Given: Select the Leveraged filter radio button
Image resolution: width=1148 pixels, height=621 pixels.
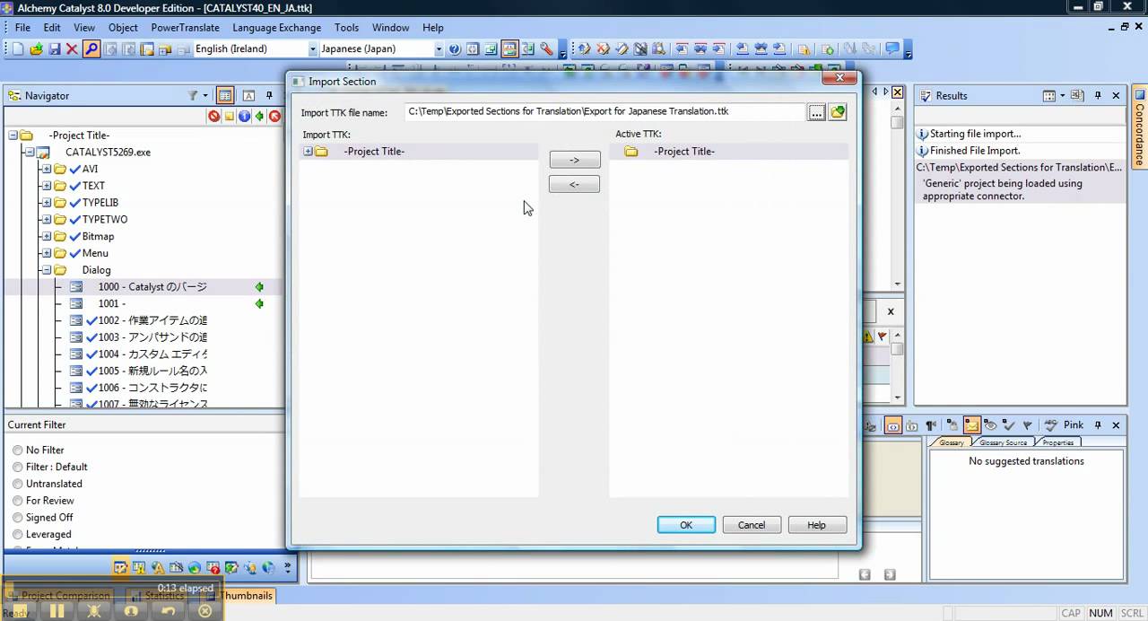Looking at the screenshot, I should 18,535.
